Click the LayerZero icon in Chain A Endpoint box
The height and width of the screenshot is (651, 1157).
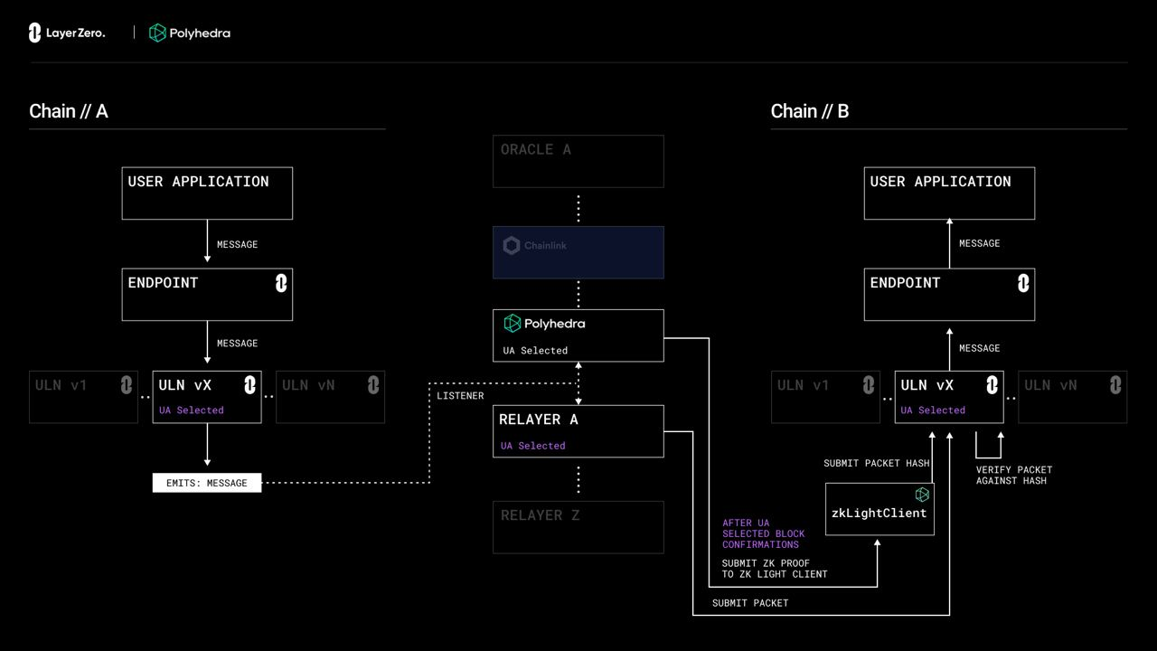click(281, 283)
